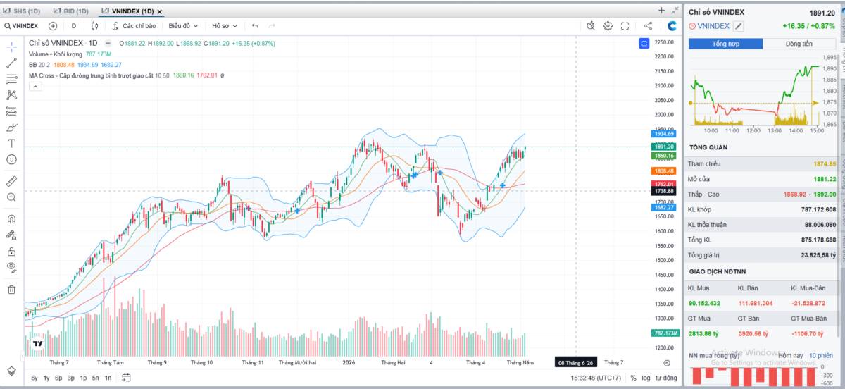Expand the Biểu đồ dropdown
The height and width of the screenshot is (389, 845).
pyautogui.click(x=183, y=26)
